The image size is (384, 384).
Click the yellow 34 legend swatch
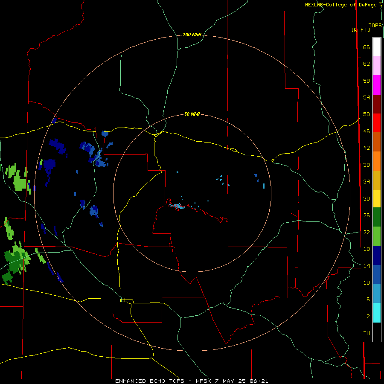377,199
